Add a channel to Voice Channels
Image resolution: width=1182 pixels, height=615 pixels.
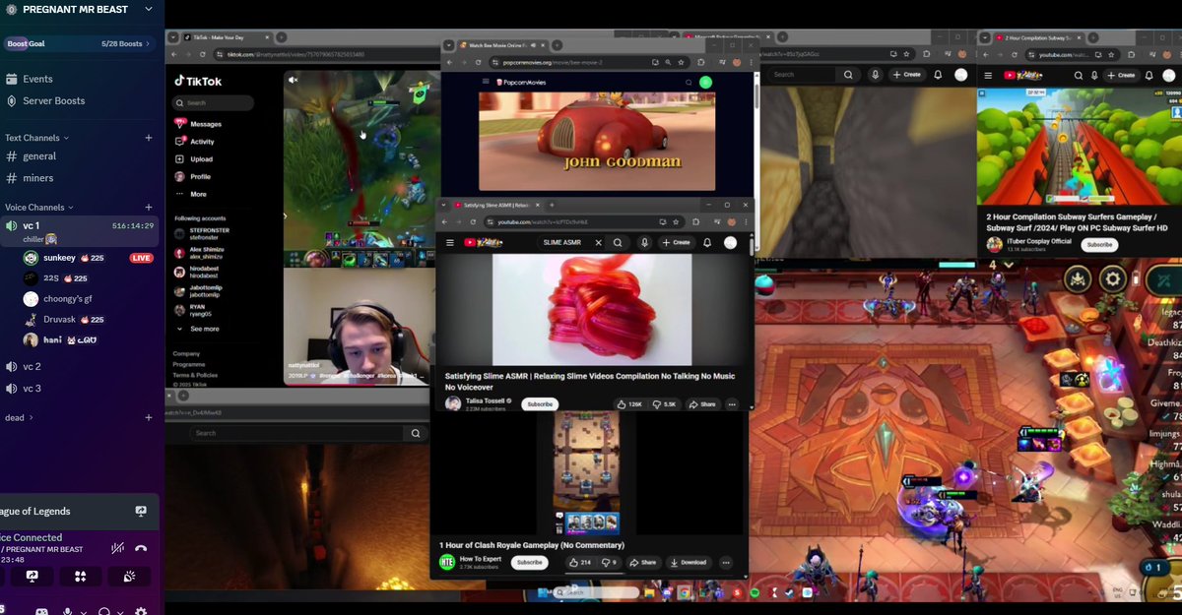(149, 208)
